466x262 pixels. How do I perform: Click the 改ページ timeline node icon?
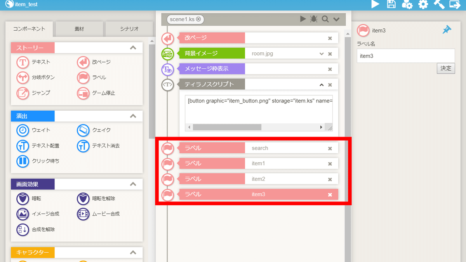(167, 38)
